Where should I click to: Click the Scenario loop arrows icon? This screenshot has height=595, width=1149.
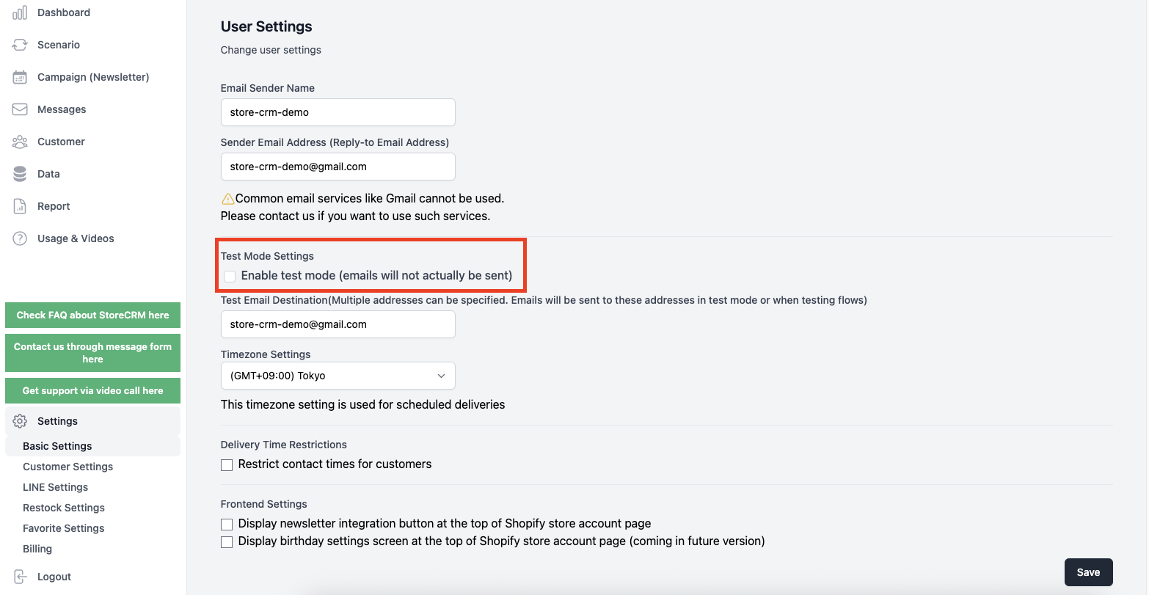click(x=20, y=45)
